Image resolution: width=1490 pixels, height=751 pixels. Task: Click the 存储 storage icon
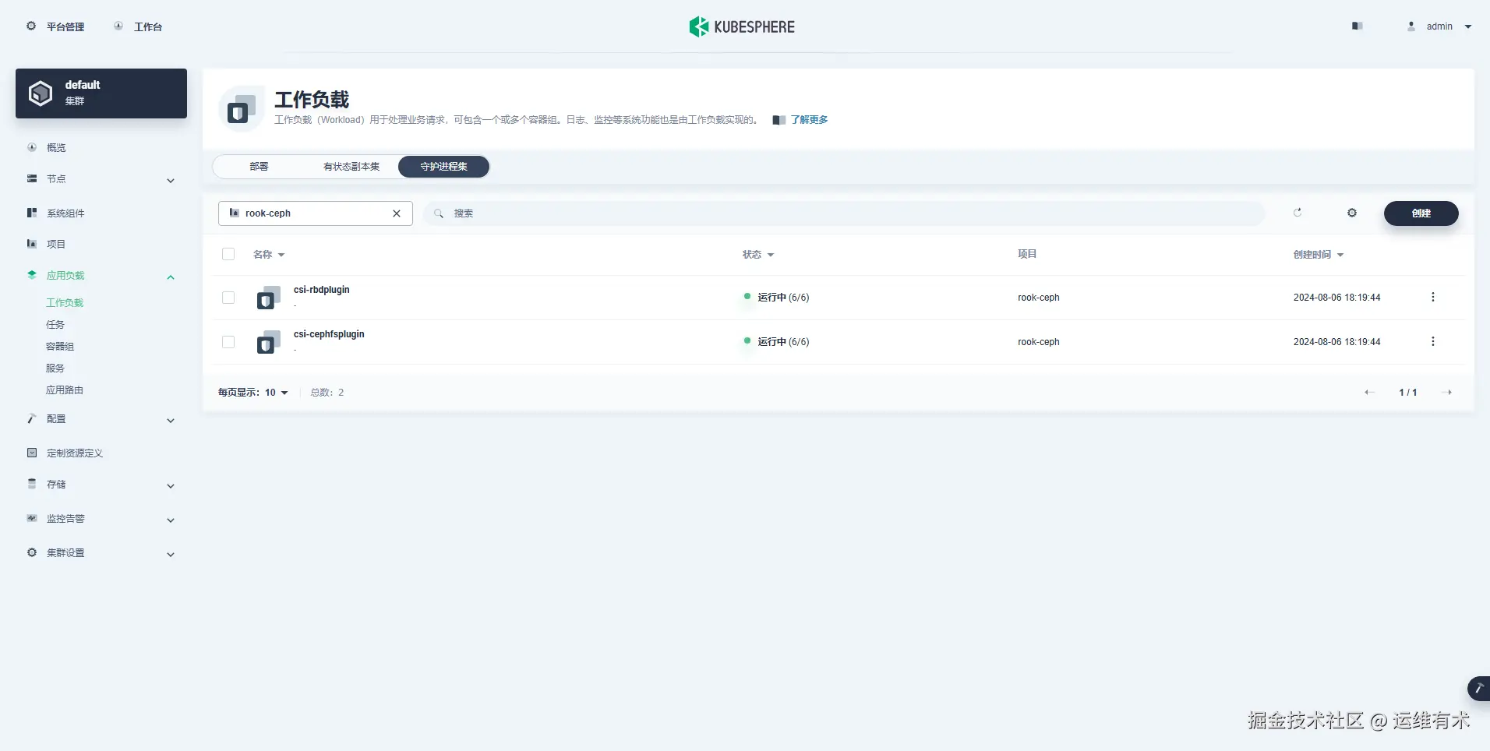32,484
